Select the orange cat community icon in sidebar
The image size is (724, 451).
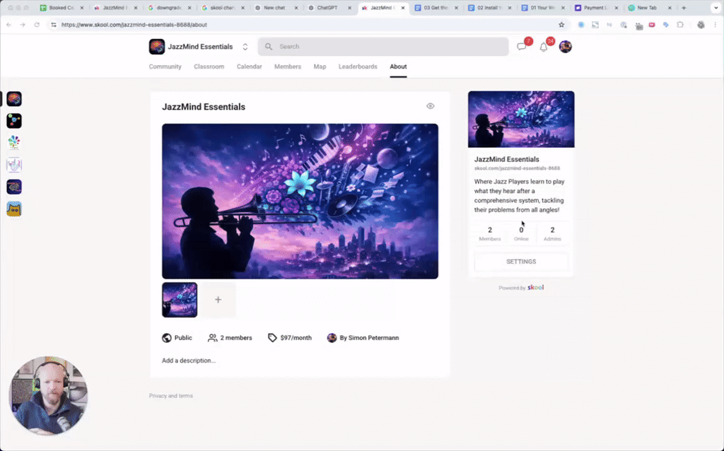pos(14,209)
